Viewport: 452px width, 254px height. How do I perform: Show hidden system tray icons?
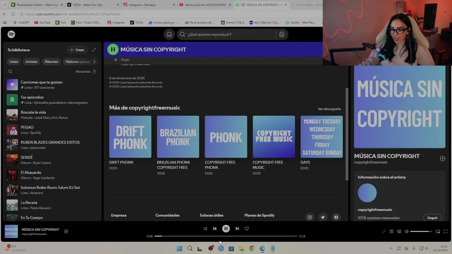391,248
